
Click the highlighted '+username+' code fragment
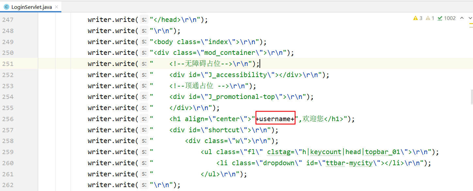point(275,119)
